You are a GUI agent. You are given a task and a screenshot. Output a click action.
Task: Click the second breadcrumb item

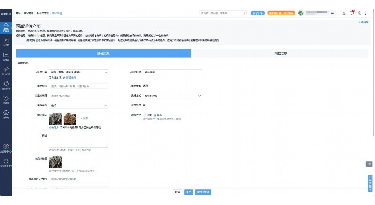click(x=29, y=13)
